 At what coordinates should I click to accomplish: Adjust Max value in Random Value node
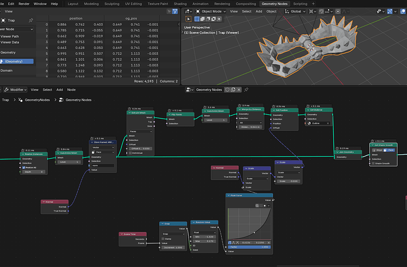click(204, 241)
